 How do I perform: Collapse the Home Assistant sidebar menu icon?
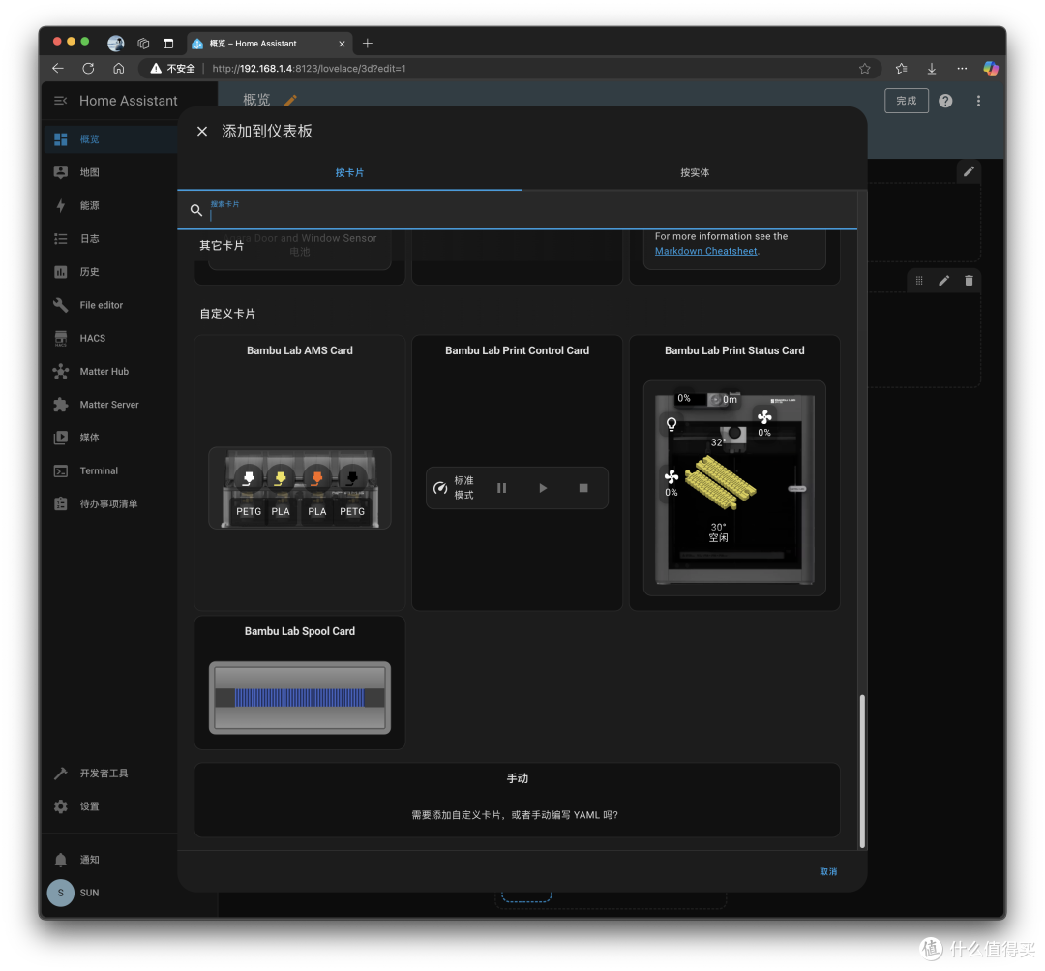[61, 101]
